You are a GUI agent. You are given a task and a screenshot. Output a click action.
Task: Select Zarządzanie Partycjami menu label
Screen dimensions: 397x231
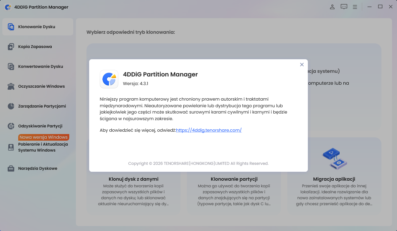(x=42, y=106)
